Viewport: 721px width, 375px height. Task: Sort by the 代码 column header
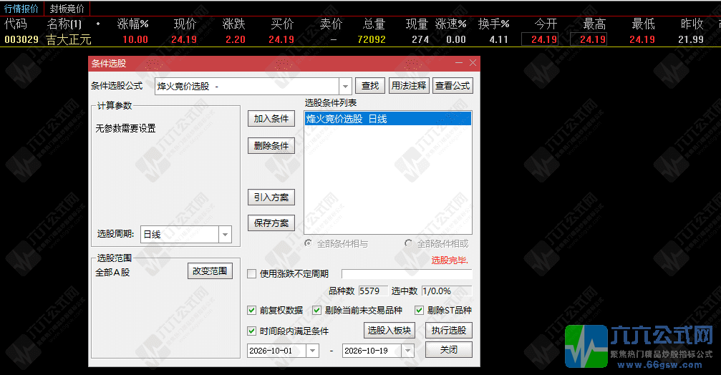click(16, 24)
